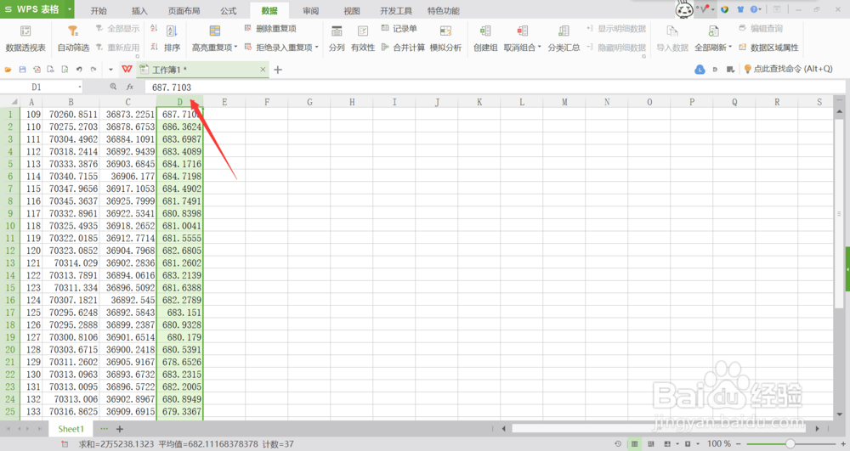Click 分类汇总 subtotal
The image size is (850, 451).
pos(564,38)
